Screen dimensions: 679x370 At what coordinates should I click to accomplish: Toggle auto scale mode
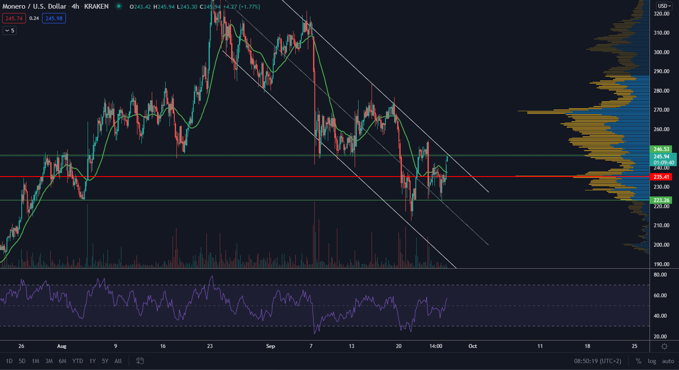click(x=668, y=361)
